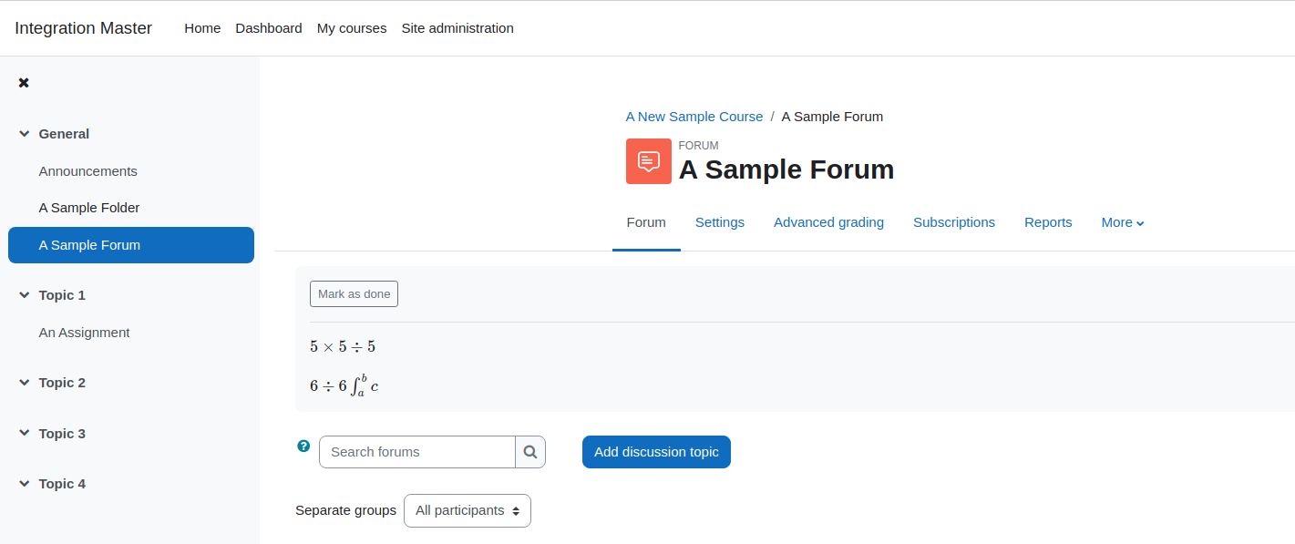Click into the Search forums field
This screenshot has height=544, width=1295.
(417, 452)
